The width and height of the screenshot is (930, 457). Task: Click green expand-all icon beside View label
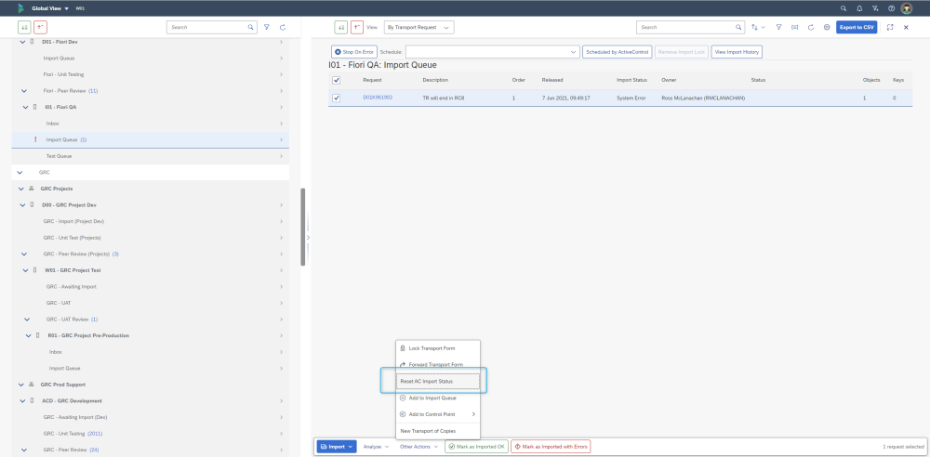click(x=340, y=27)
